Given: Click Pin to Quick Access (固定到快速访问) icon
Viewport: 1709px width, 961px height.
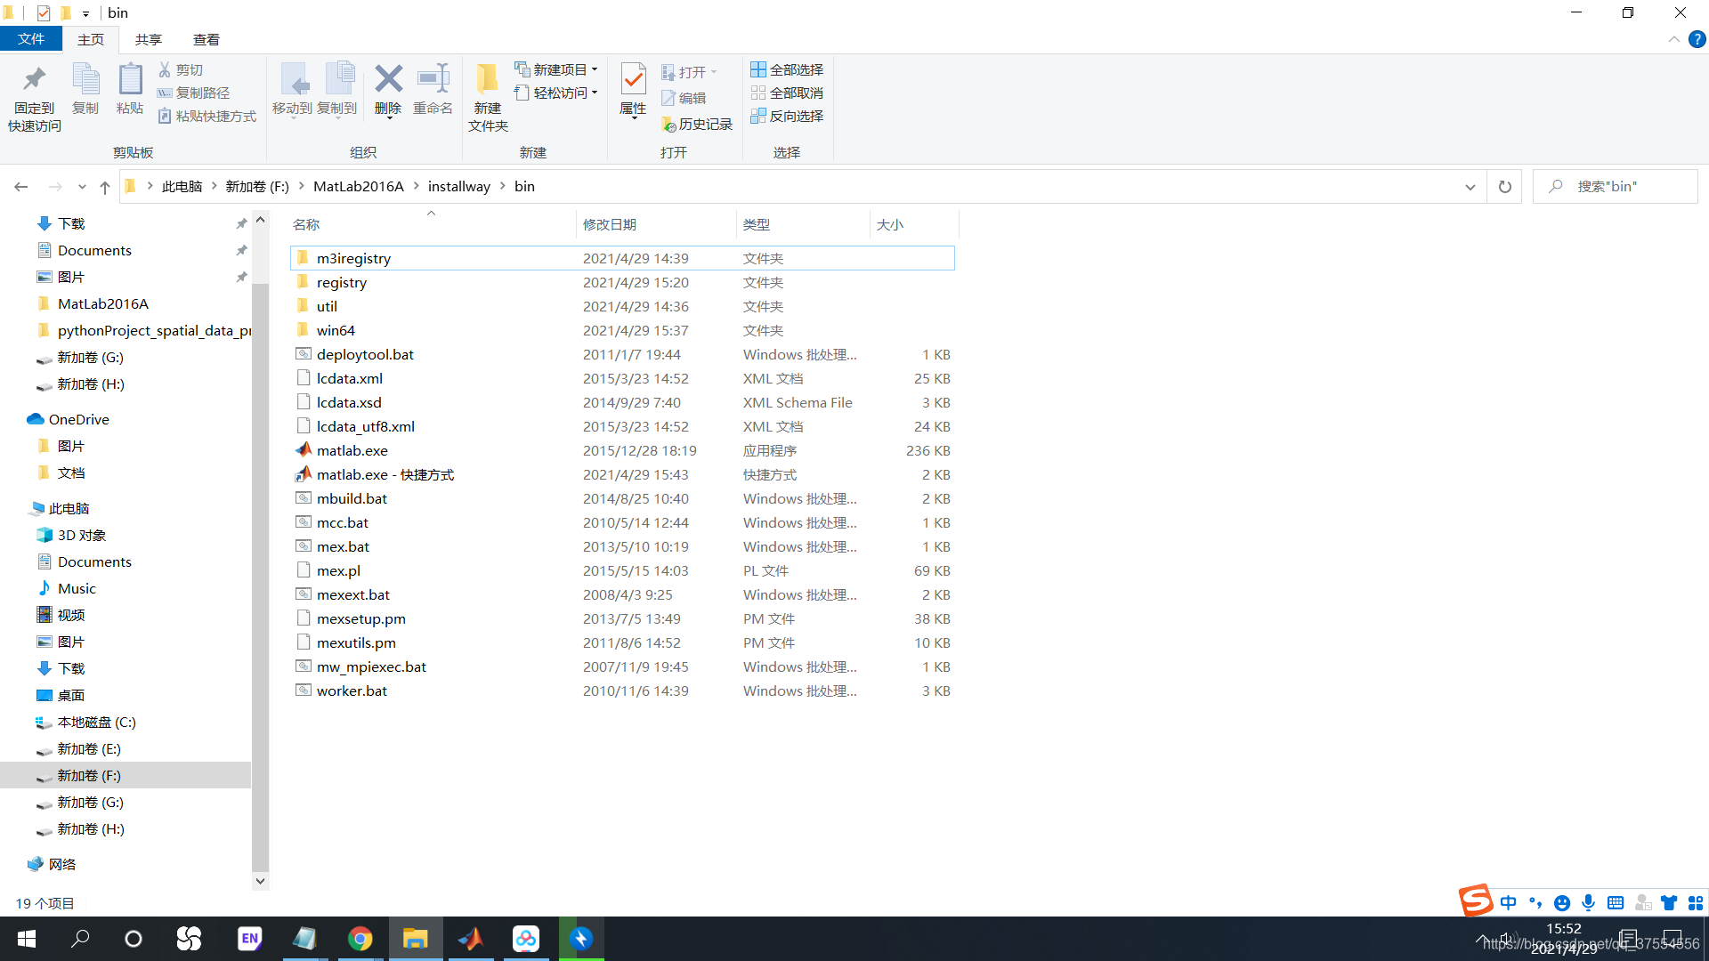Looking at the screenshot, I should tap(34, 80).
